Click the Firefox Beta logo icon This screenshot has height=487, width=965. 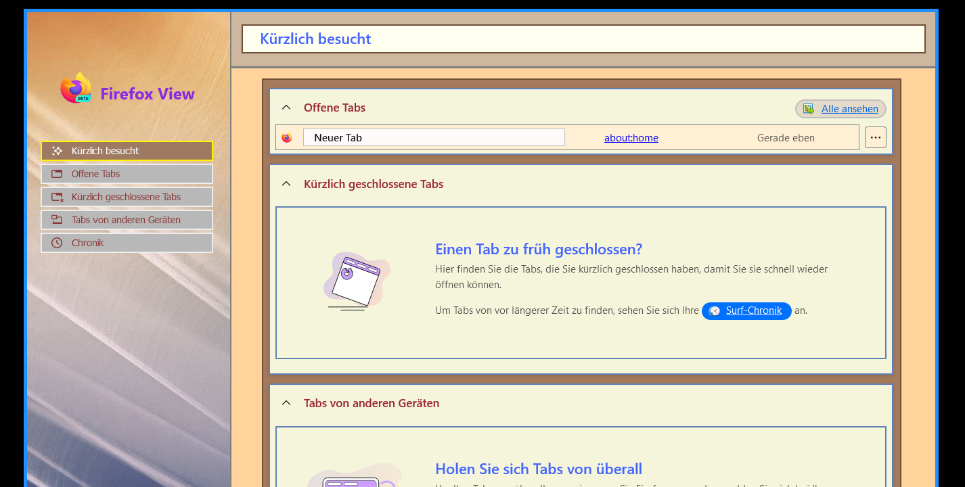click(x=76, y=89)
